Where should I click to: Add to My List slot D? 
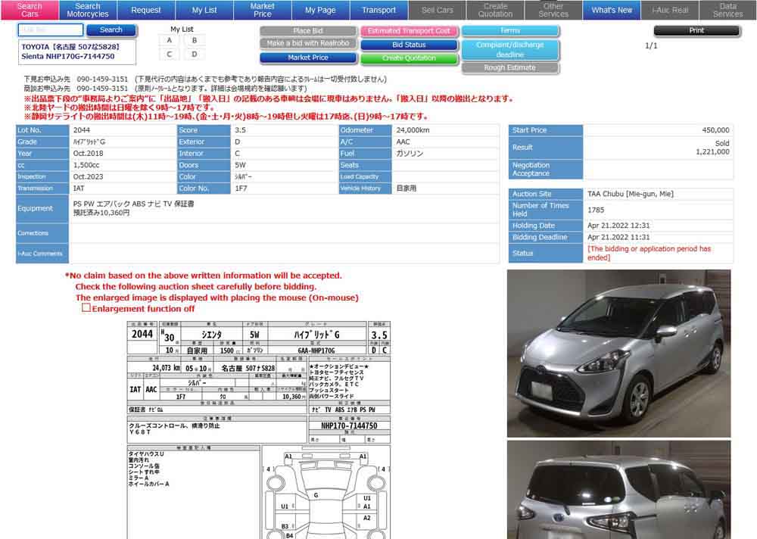click(194, 54)
